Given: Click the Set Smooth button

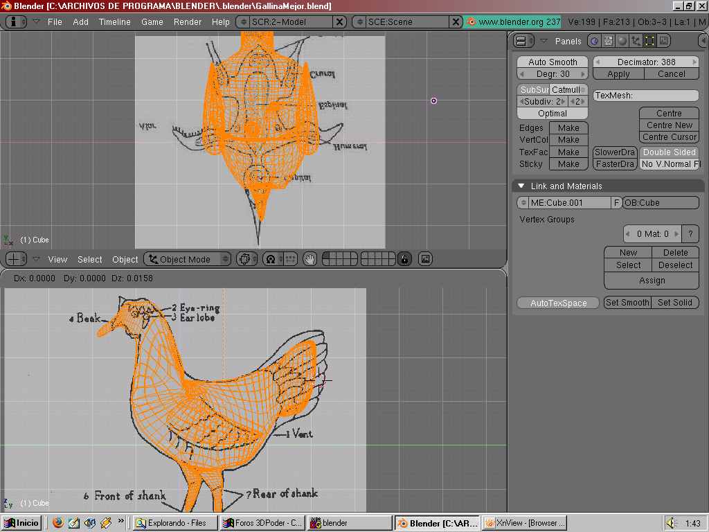Looking at the screenshot, I should pos(627,303).
